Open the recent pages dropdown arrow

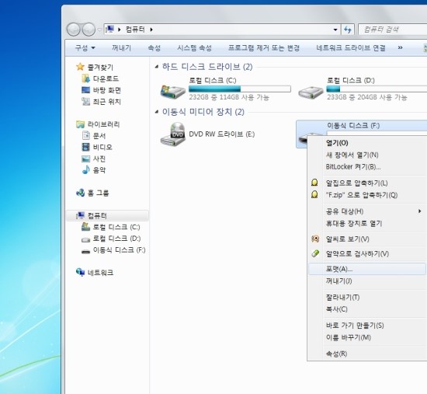pos(99,30)
